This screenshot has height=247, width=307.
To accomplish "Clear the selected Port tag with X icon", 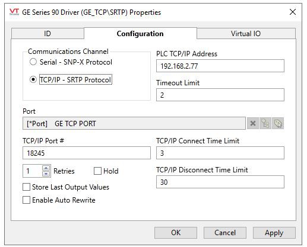I will [253, 123].
